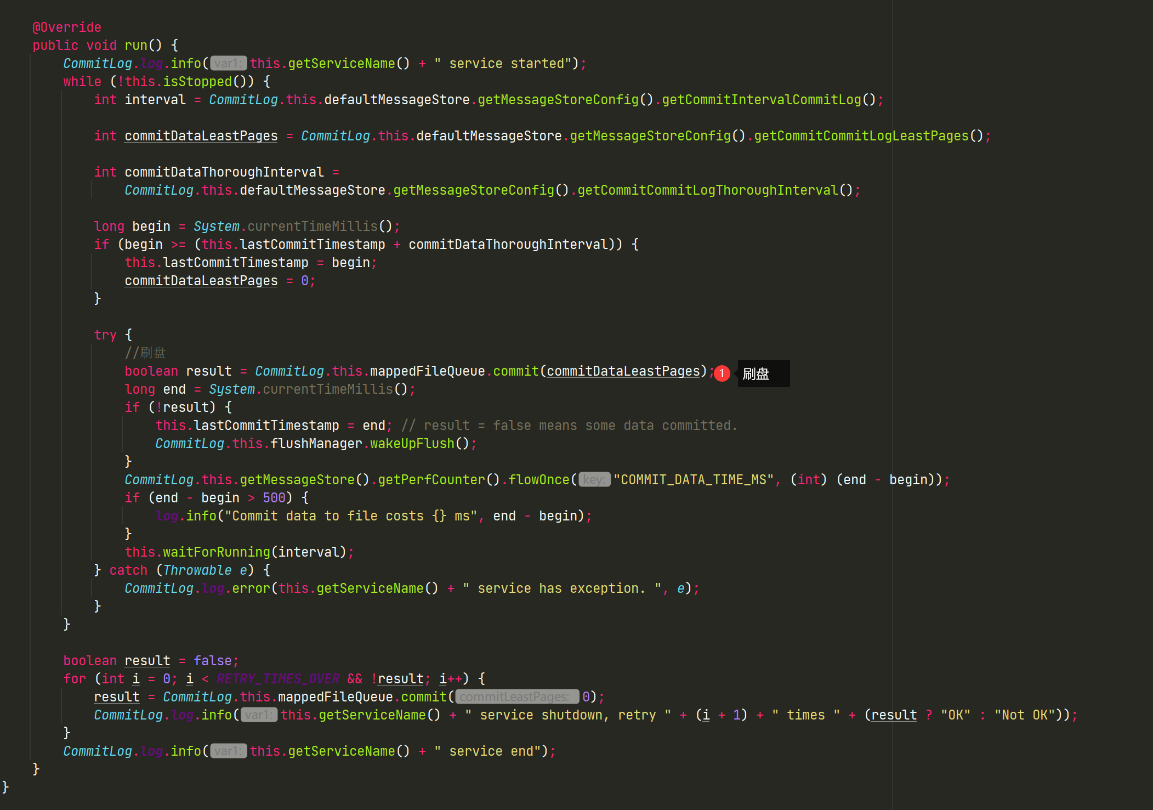Click getCommitCommitLogThoroughInterval method call
1153x810 pixels.
[708, 190]
